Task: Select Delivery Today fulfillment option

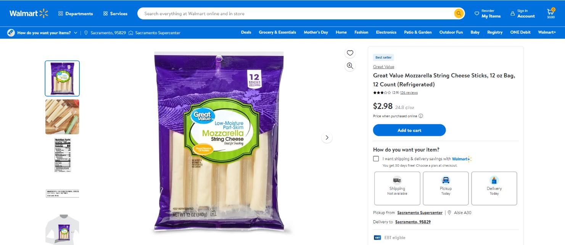Action: click(494, 188)
